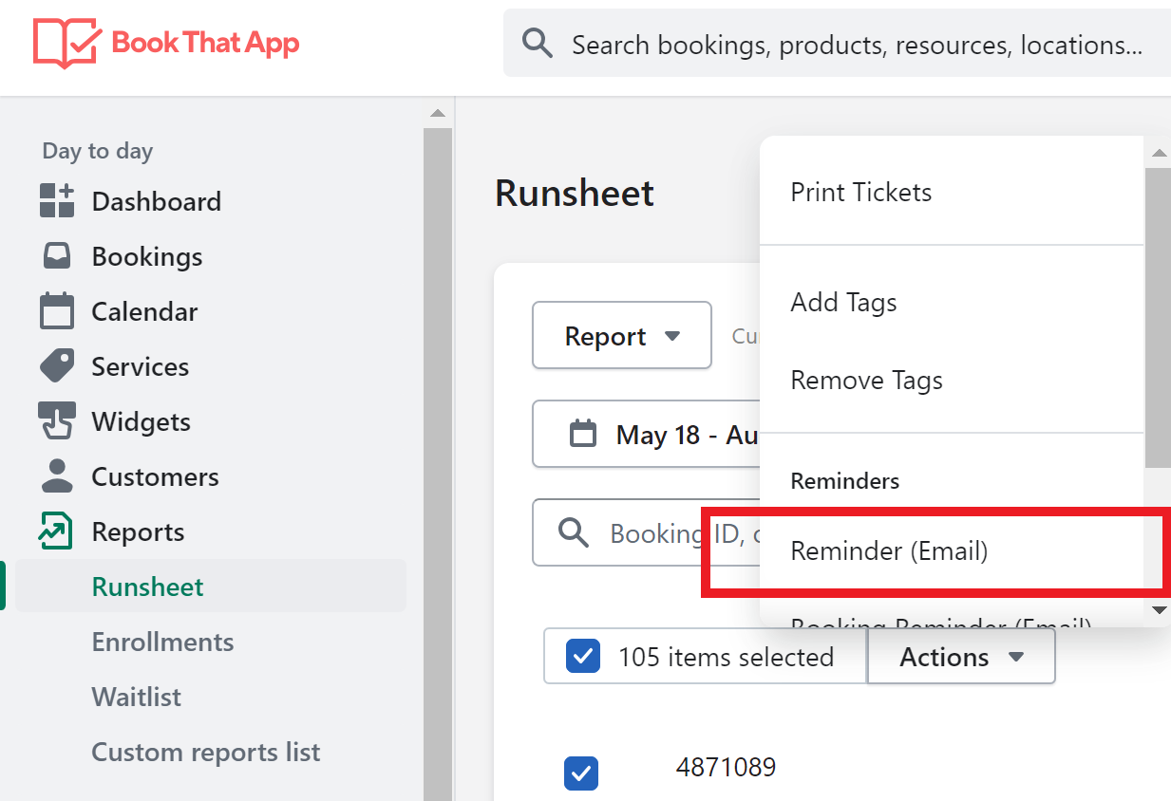The height and width of the screenshot is (801, 1171).
Task: Click the Book That App logo
Action: tap(166, 43)
